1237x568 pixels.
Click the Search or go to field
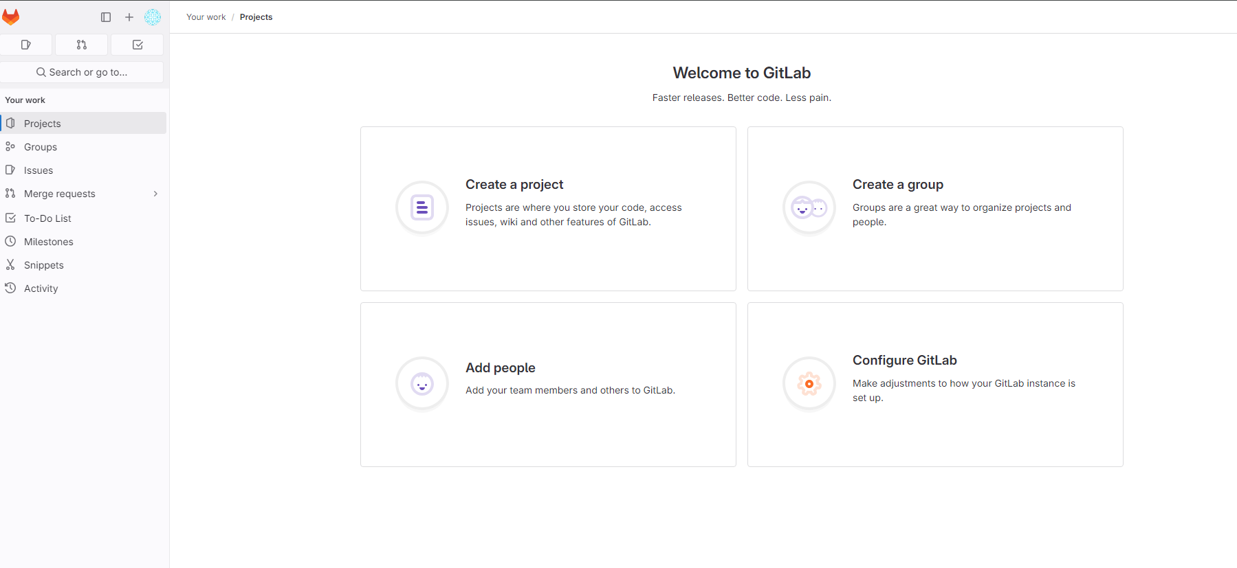(82, 72)
